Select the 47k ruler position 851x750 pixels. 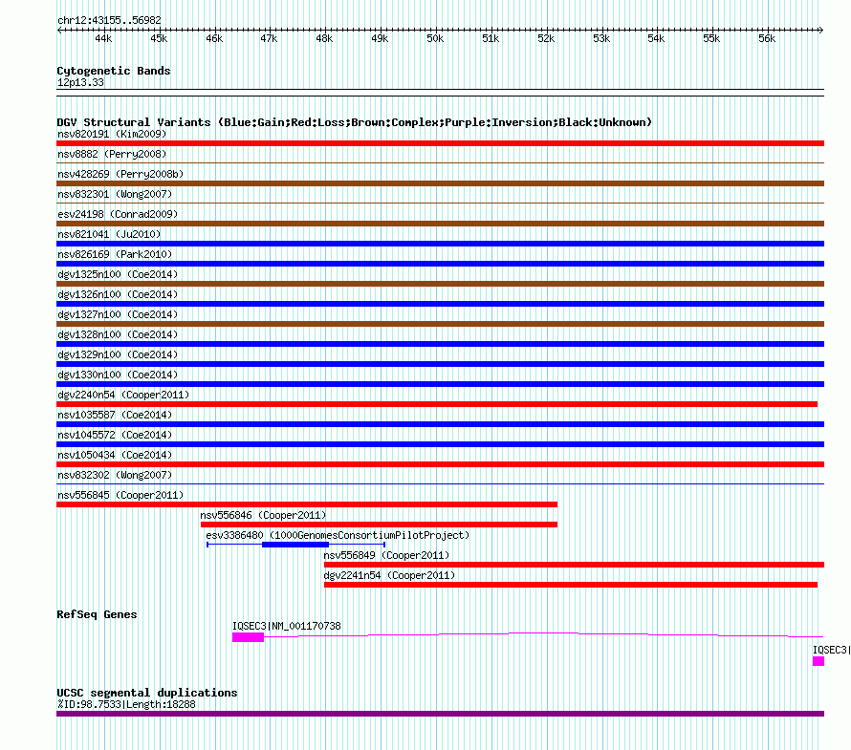tap(269, 38)
